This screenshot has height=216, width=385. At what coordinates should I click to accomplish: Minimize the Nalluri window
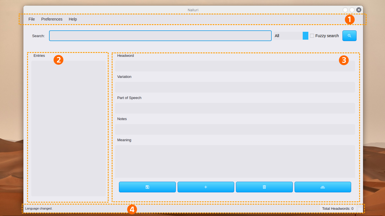point(345,10)
